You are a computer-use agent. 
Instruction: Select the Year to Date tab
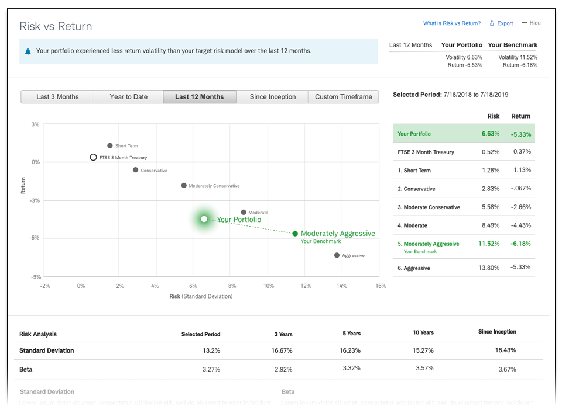(128, 97)
